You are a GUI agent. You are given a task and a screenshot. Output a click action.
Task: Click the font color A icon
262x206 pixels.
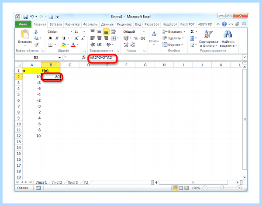click(x=73, y=45)
